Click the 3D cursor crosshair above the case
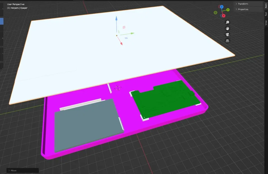The image size is (268, 174). pyautogui.click(x=118, y=88)
